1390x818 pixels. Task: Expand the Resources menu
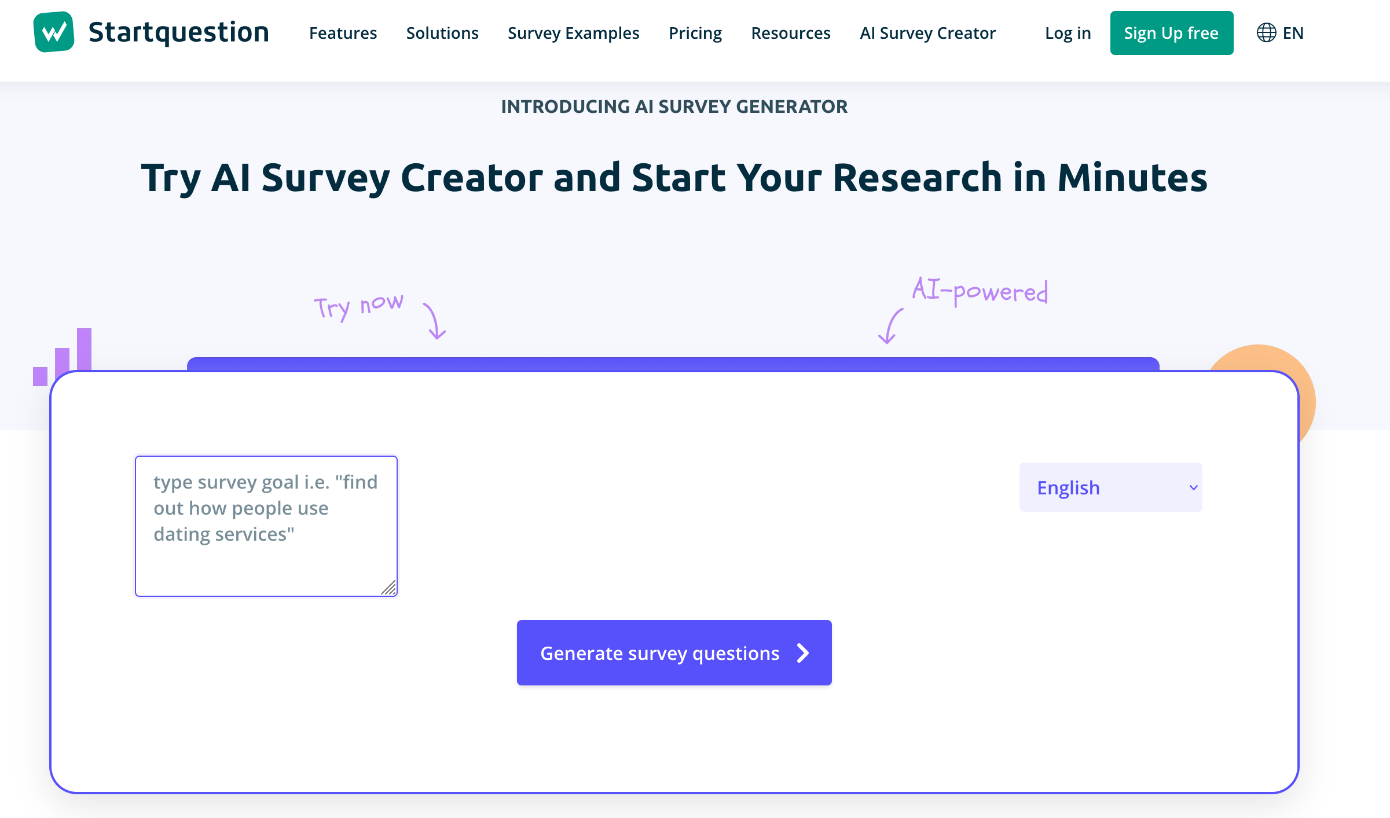(x=790, y=33)
